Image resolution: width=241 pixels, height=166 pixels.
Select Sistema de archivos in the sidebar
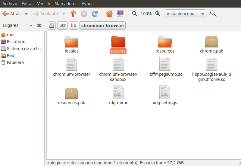[x=22, y=49]
